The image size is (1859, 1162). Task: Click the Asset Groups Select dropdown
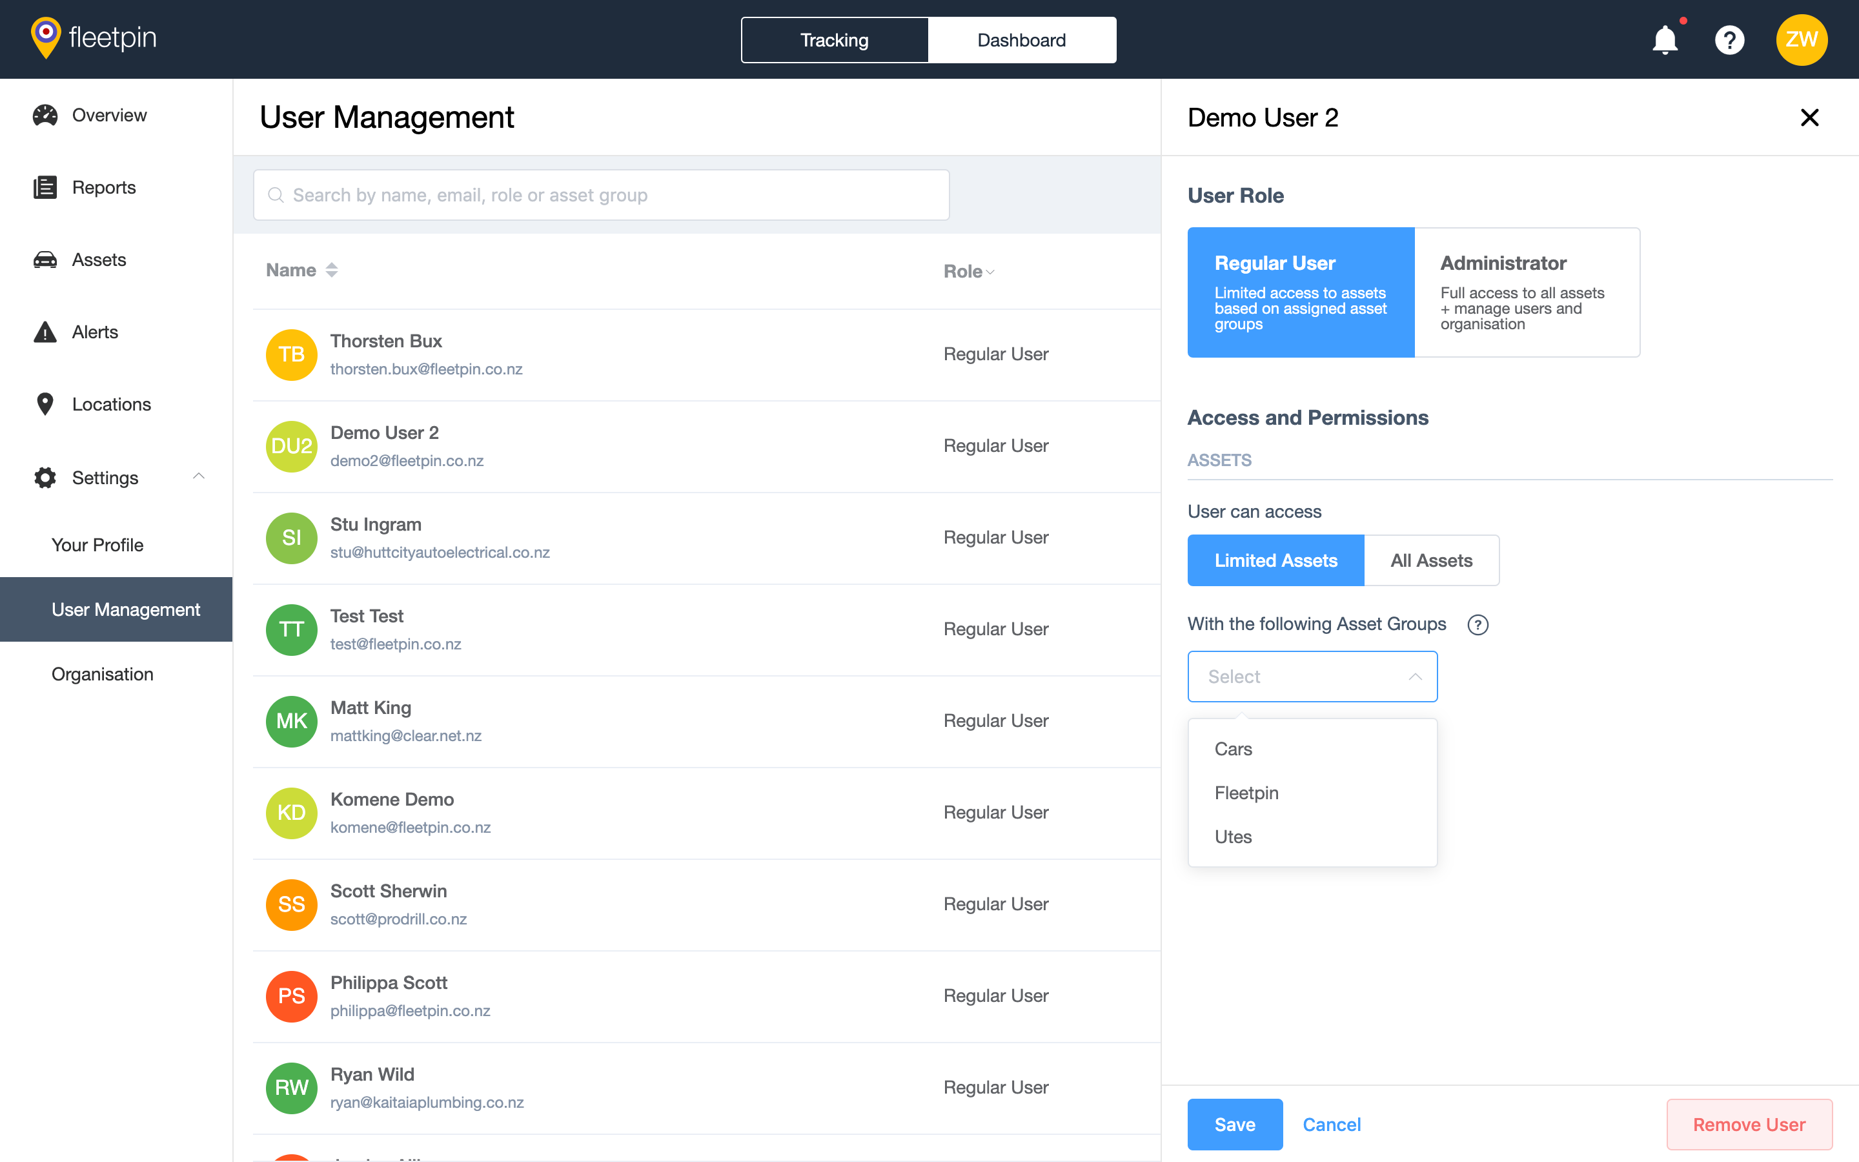coord(1312,677)
